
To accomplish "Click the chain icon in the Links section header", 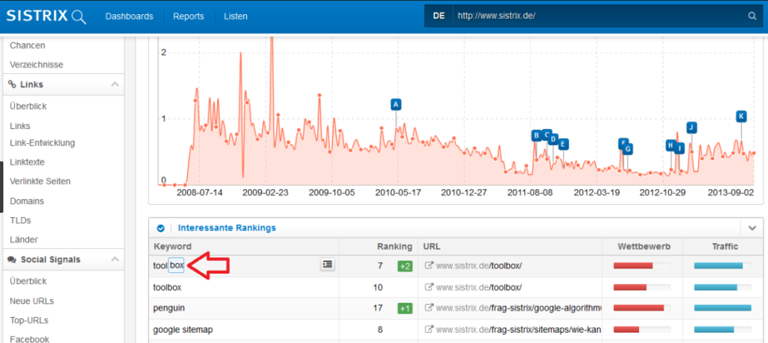I will click(x=12, y=85).
